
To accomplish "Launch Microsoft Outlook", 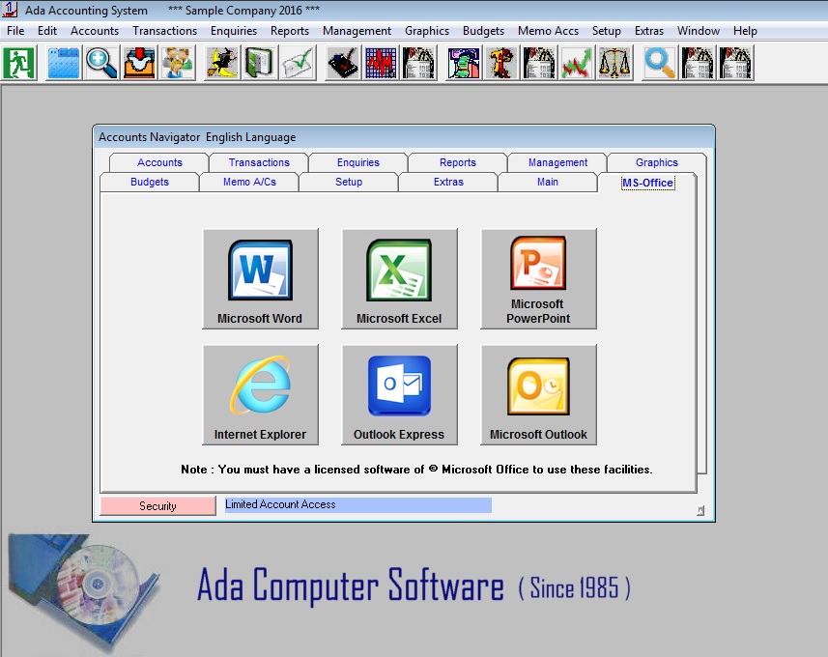I will coord(538,394).
